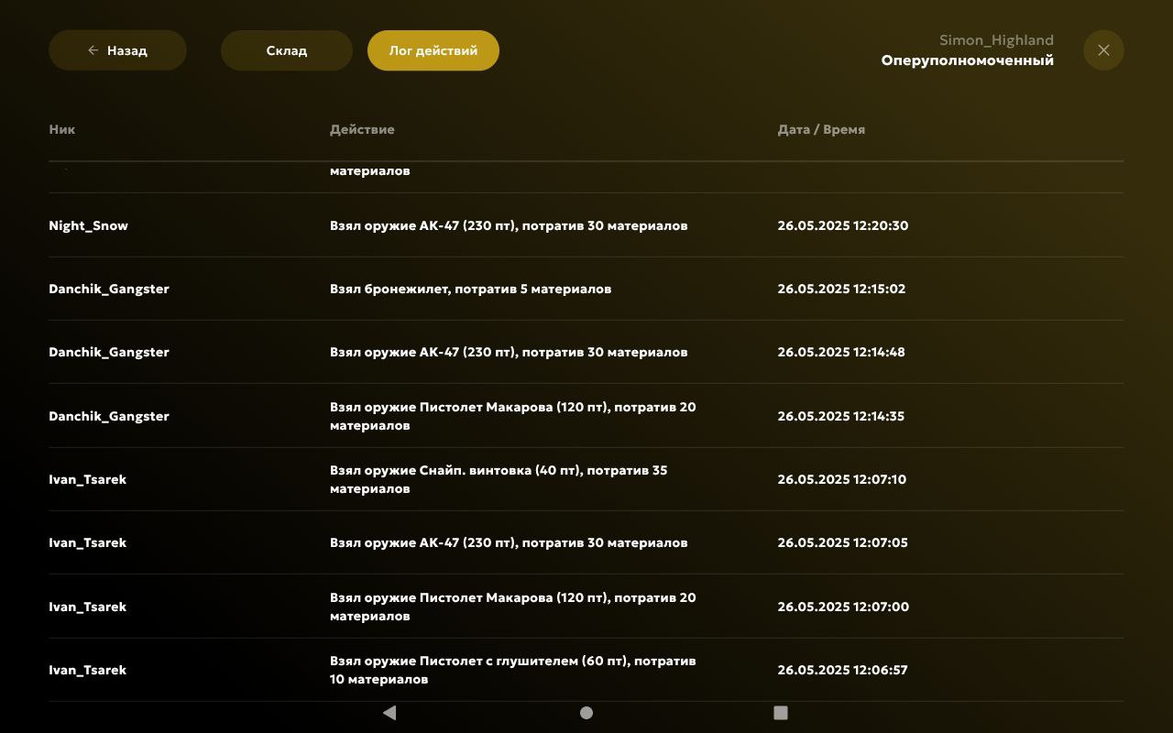The height and width of the screenshot is (733, 1173).
Task: Switch to the Лог действий tab
Action: tap(433, 50)
